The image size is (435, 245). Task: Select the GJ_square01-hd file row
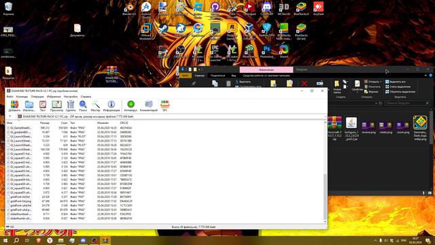[x=69, y=154]
